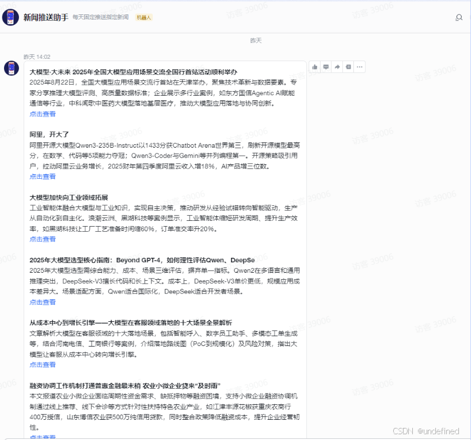Click headline 阿里，开大了
Viewport: 471px width, 440px height.
[x=49, y=134]
